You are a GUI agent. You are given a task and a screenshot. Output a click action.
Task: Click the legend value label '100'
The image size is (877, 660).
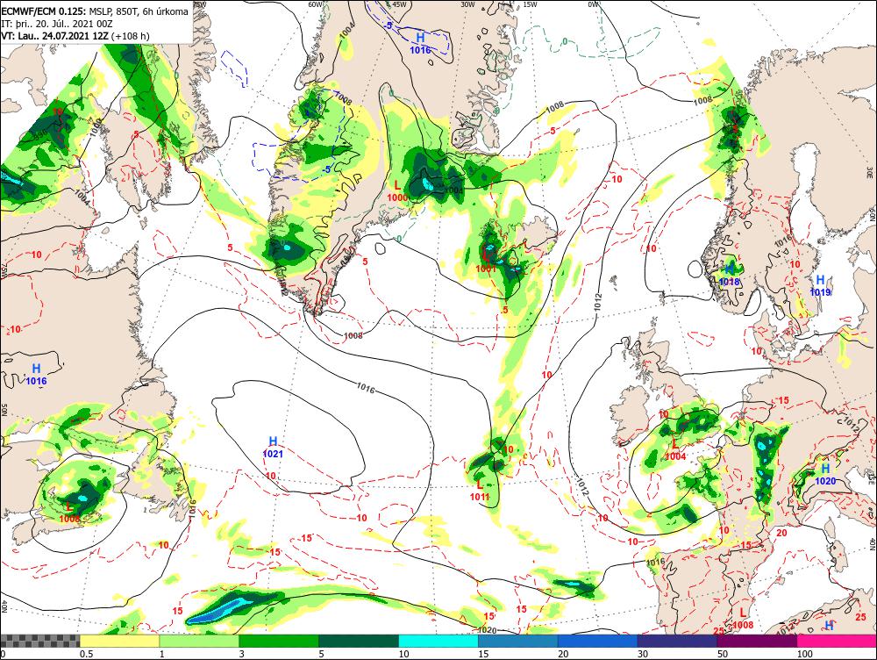click(x=804, y=654)
